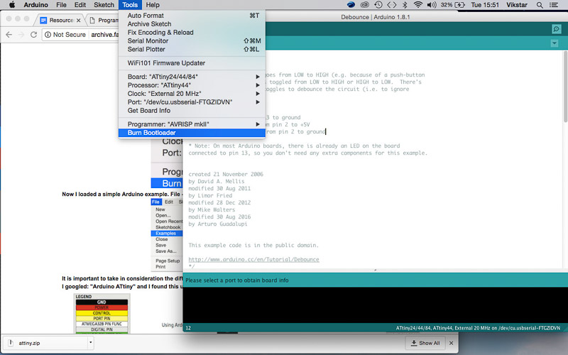
Task: Close the open Tools menu
Action: [x=130, y=5]
